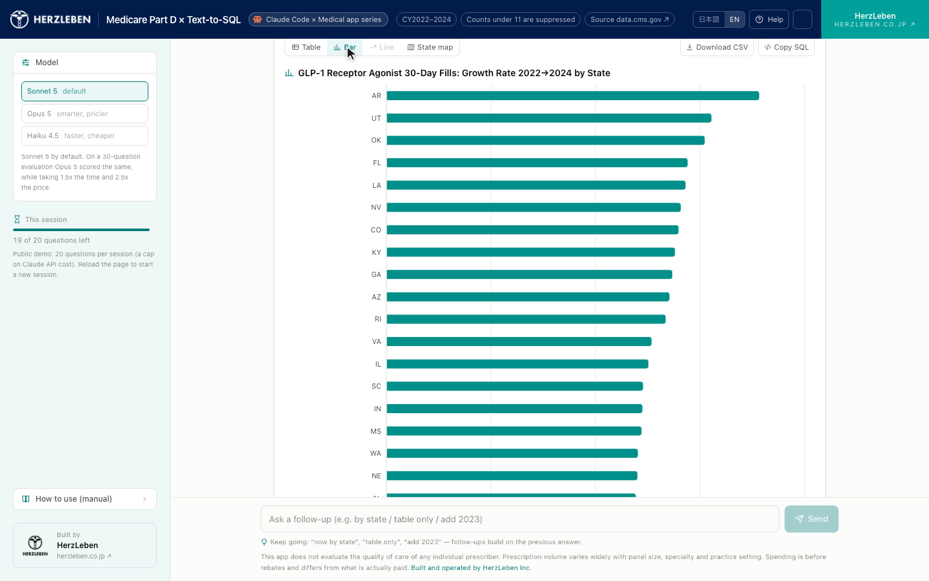Click the download arrow icon for CSV

click(x=690, y=47)
